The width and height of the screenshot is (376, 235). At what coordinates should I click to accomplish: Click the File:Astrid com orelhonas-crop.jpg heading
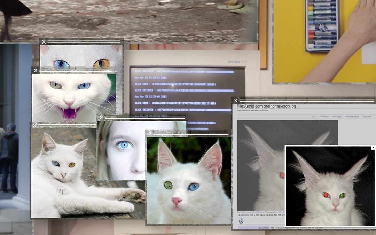point(266,106)
